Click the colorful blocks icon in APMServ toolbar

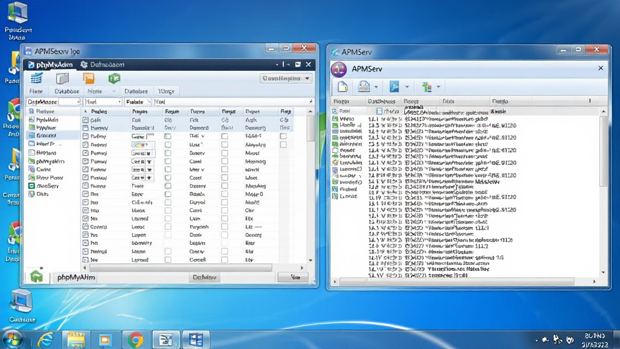[x=427, y=86]
